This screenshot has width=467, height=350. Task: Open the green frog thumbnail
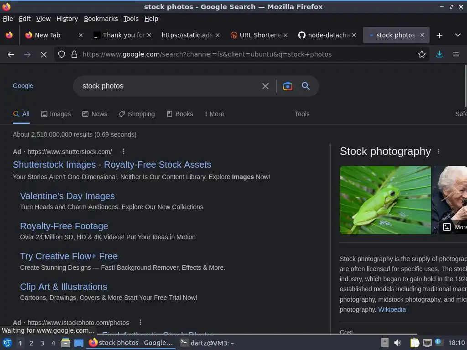(x=385, y=200)
